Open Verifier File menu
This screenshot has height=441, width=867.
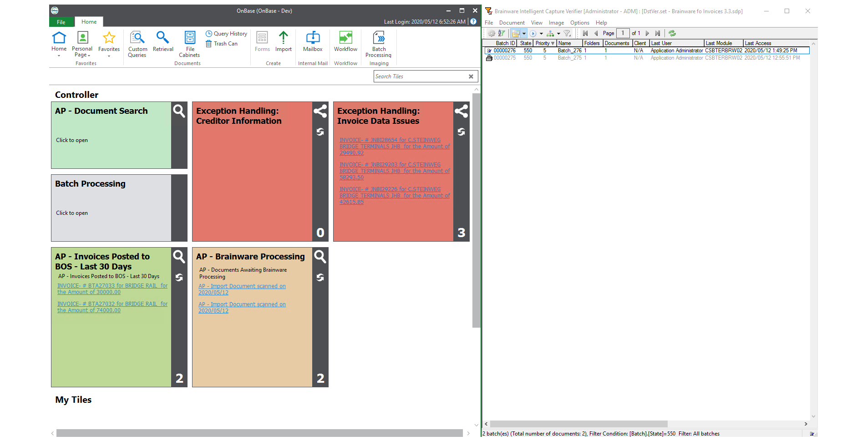tap(489, 23)
